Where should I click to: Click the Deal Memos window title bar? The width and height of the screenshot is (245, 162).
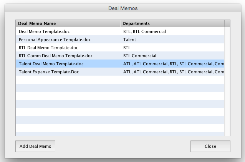123,8
